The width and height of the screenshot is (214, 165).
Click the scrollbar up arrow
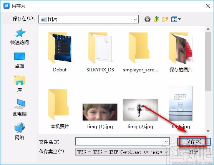(x=208, y=29)
